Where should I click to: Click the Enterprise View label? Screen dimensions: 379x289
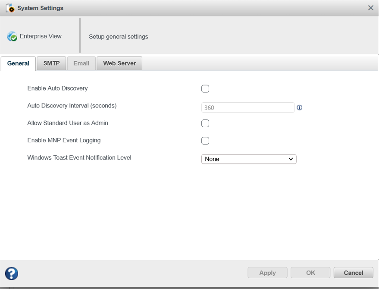click(41, 36)
